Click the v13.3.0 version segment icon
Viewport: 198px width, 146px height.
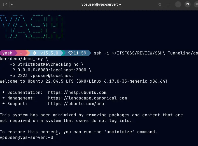(x=34, y=53)
